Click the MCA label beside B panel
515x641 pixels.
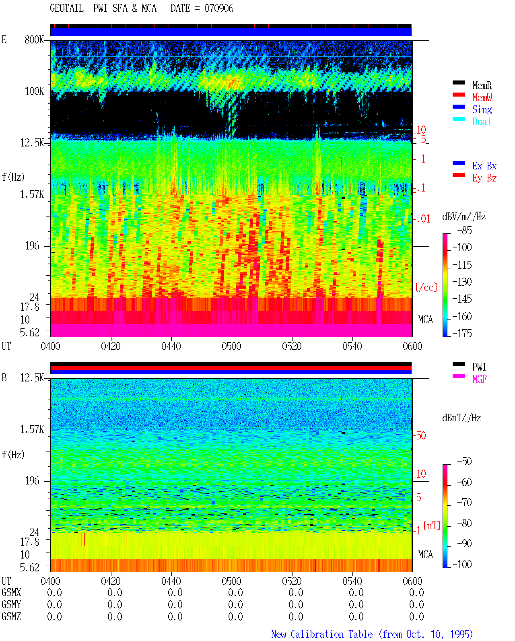[425, 554]
